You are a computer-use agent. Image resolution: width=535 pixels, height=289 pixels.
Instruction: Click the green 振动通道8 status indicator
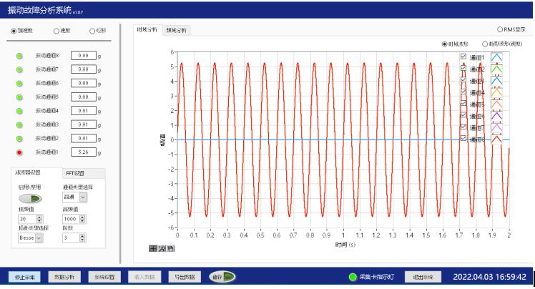(19, 56)
